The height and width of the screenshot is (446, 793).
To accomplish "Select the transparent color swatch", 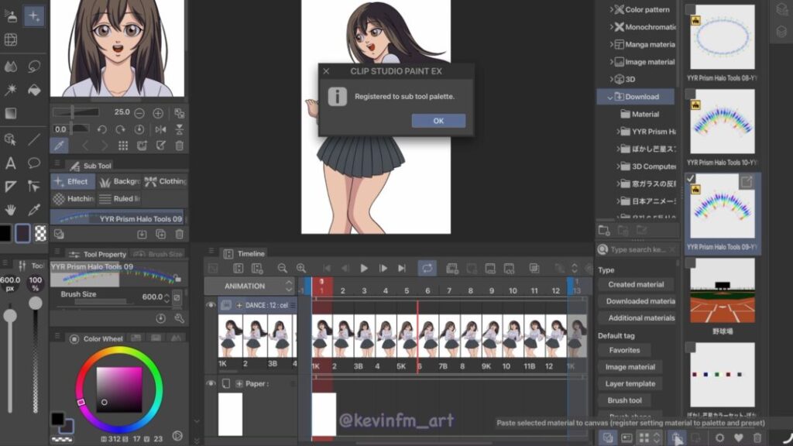I will click(40, 233).
